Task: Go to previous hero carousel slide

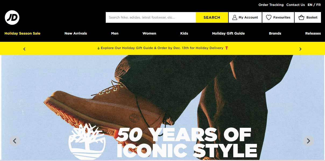Action: (x=15, y=141)
